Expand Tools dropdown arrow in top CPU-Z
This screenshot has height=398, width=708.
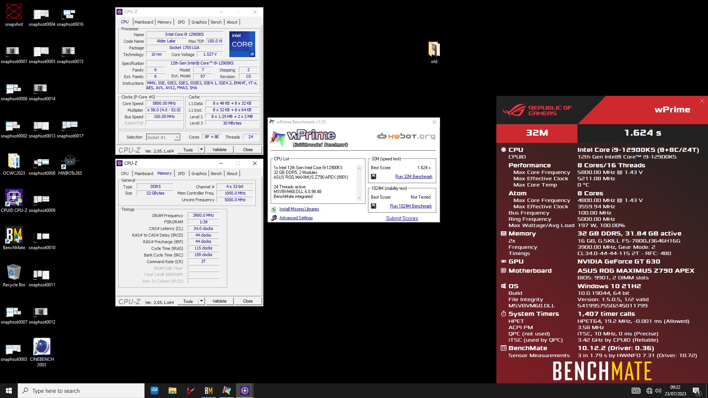tap(201, 150)
